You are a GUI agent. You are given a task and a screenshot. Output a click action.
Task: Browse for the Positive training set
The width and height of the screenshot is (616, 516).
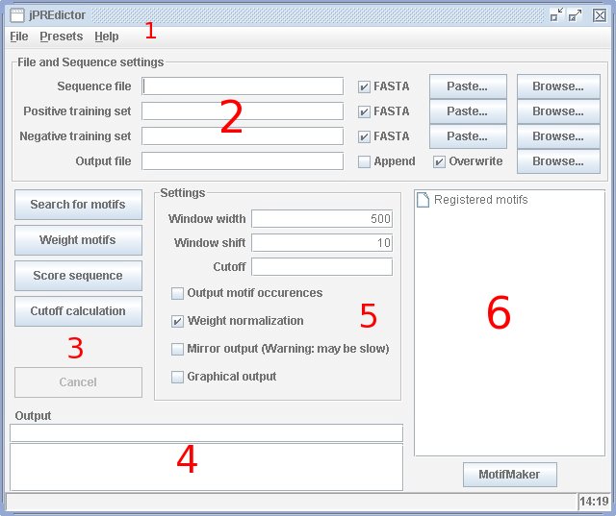click(x=558, y=111)
